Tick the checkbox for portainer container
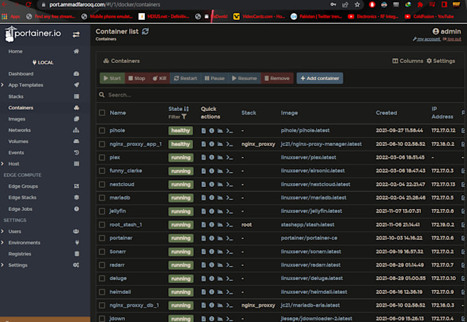467x322 pixels. click(102, 238)
